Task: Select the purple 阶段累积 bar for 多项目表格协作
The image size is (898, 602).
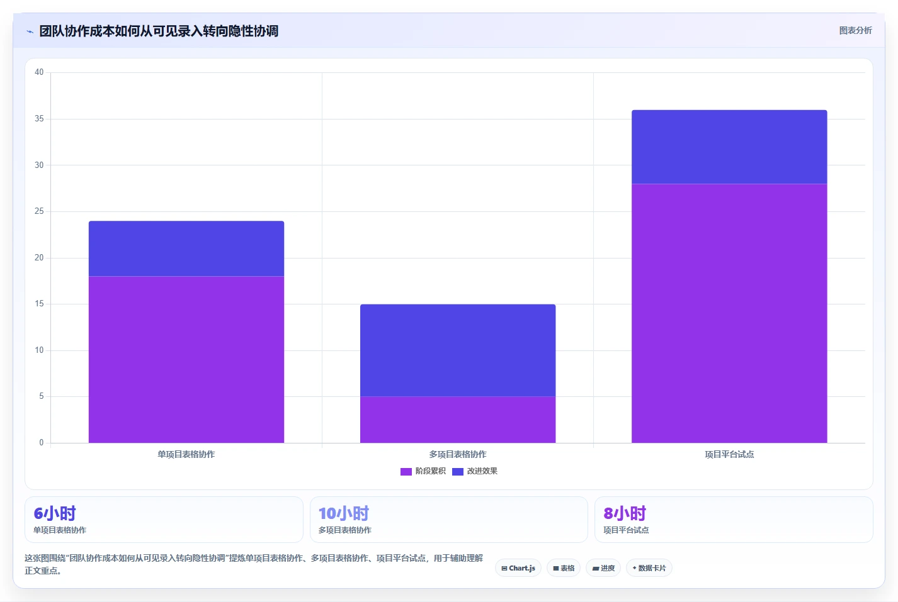Action: point(458,420)
